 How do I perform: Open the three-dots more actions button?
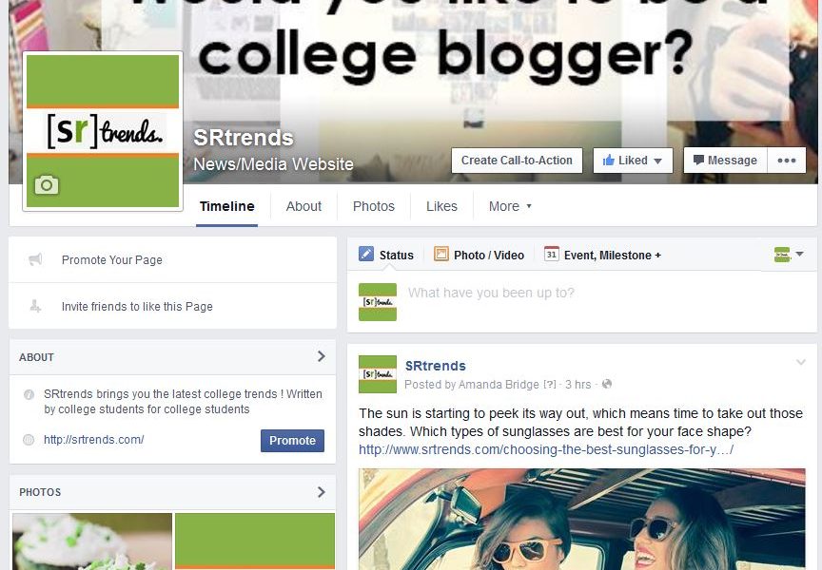(787, 161)
